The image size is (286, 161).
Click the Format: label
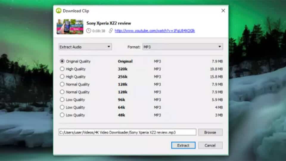point(134,47)
